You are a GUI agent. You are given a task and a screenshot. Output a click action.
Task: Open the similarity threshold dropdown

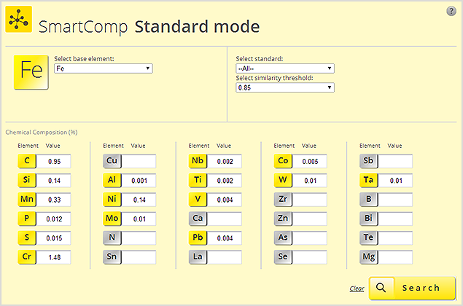285,87
